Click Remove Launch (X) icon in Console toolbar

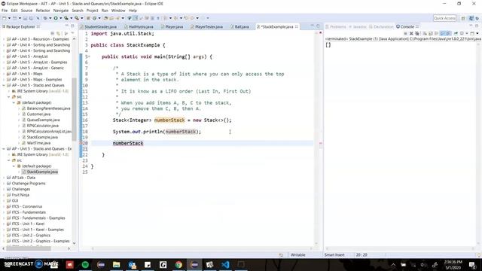coord(411,33)
